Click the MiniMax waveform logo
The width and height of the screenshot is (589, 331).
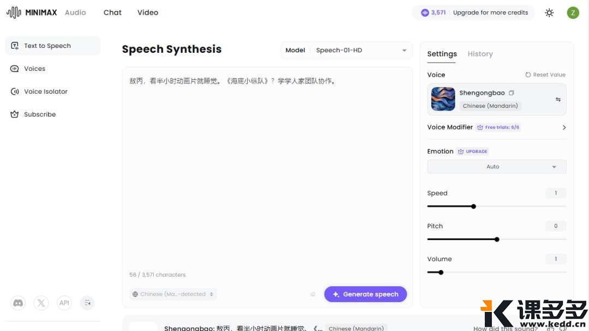tap(14, 13)
